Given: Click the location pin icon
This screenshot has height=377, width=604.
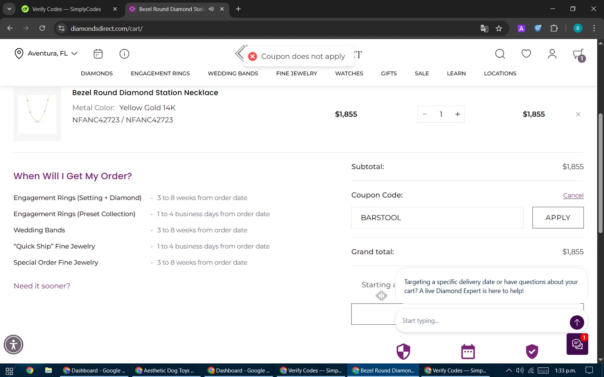Looking at the screenshot, I should click(x=19, y=54).
